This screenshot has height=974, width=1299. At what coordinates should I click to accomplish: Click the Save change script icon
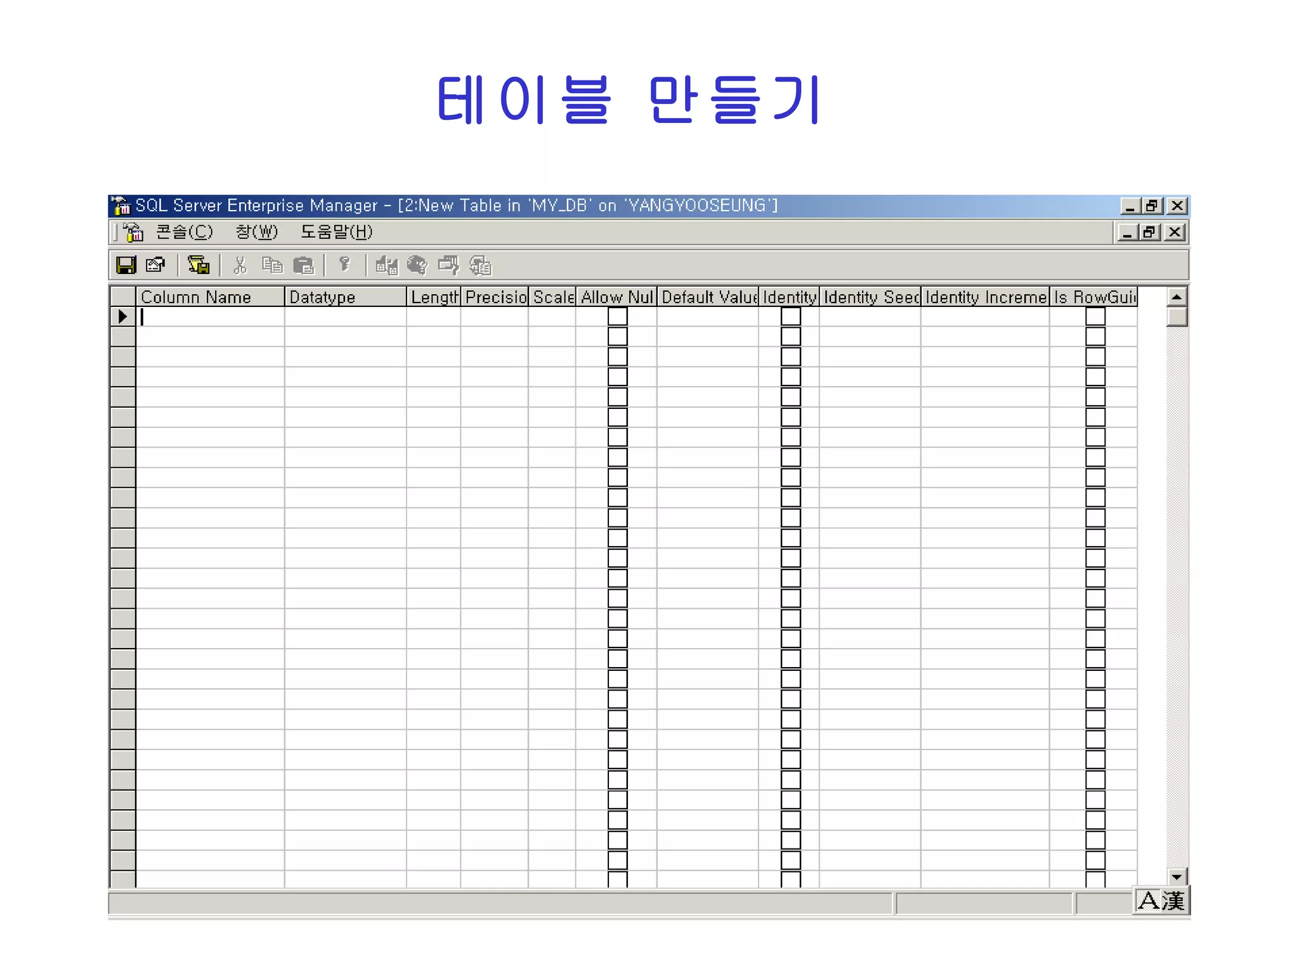(x=199, y=264)
